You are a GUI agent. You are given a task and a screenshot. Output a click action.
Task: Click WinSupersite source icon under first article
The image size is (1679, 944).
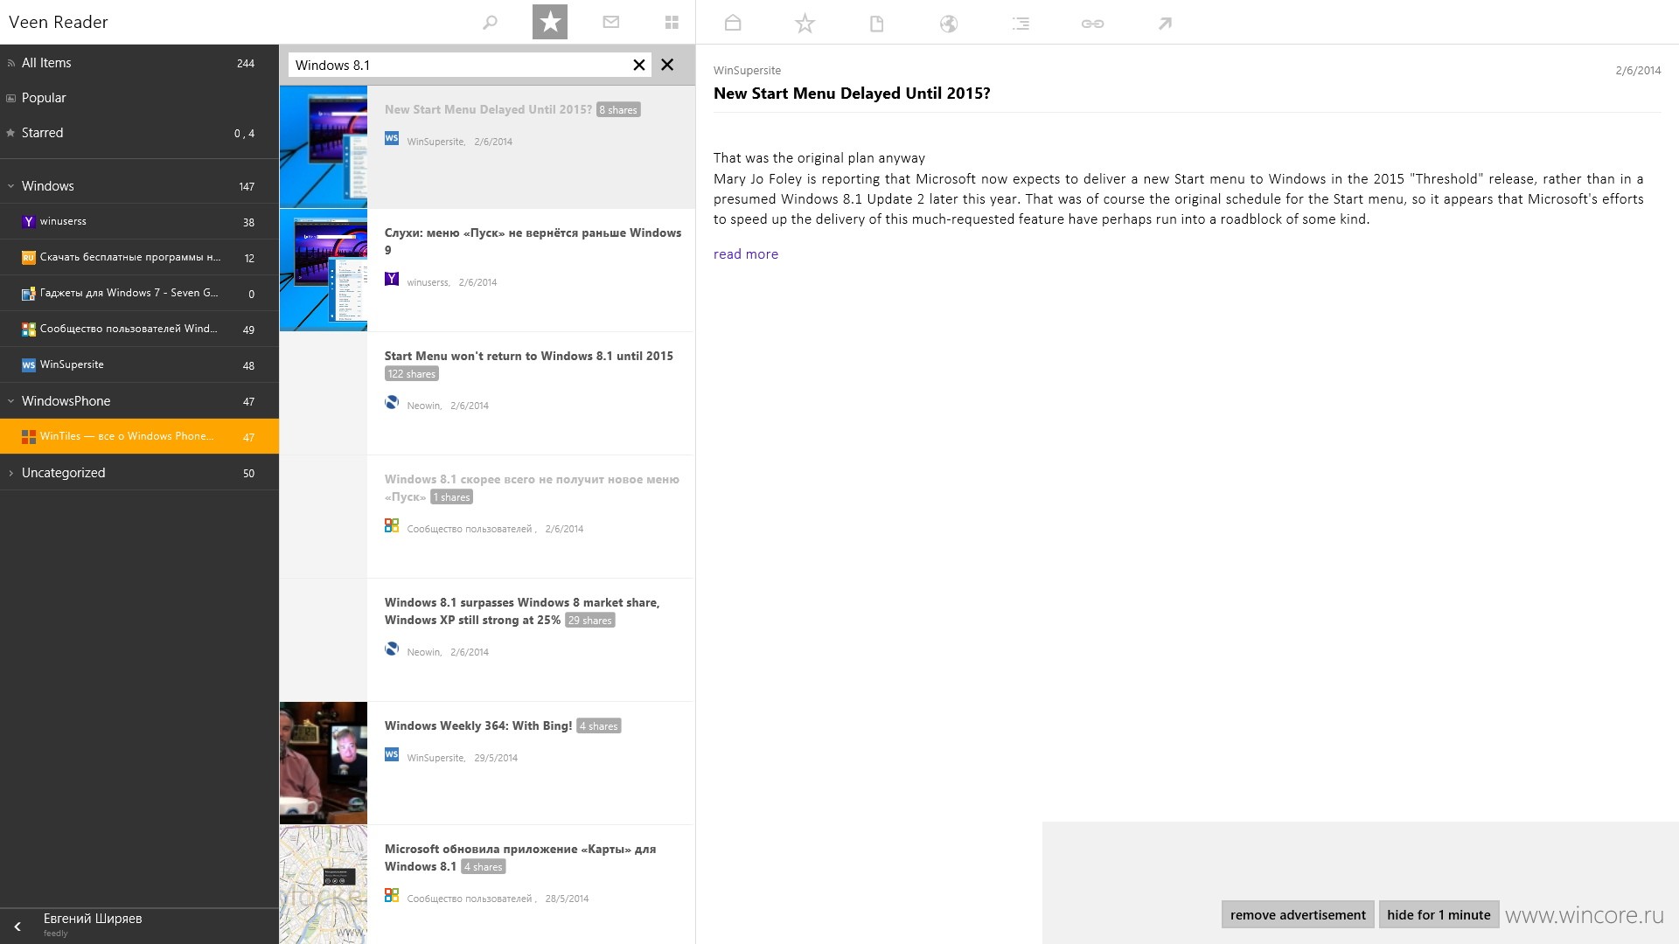392,138
